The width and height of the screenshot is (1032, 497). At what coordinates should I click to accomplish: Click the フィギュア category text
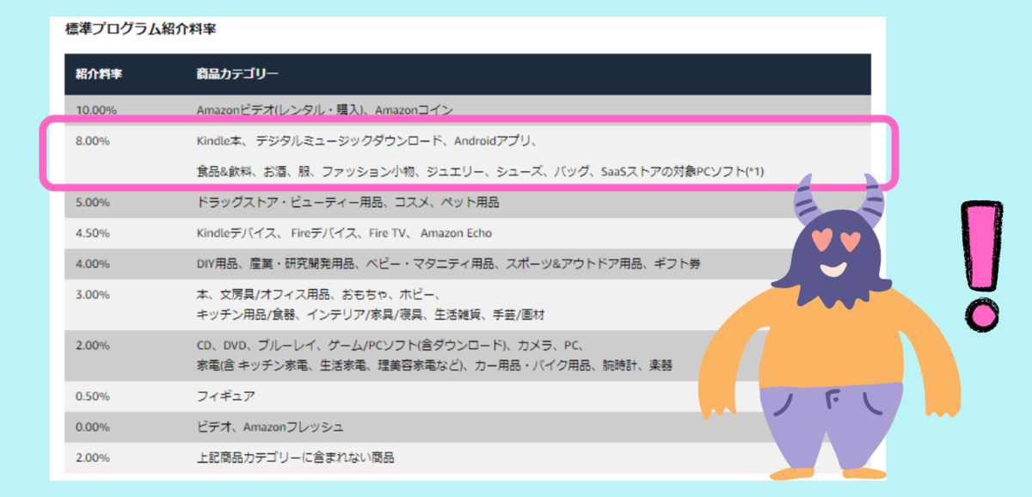[225, 396]
